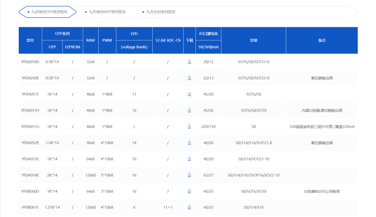The width and height of the screenshot is (376, 217).
Task: Download the YF8B061E datasheet
Action: coord(189,207)
